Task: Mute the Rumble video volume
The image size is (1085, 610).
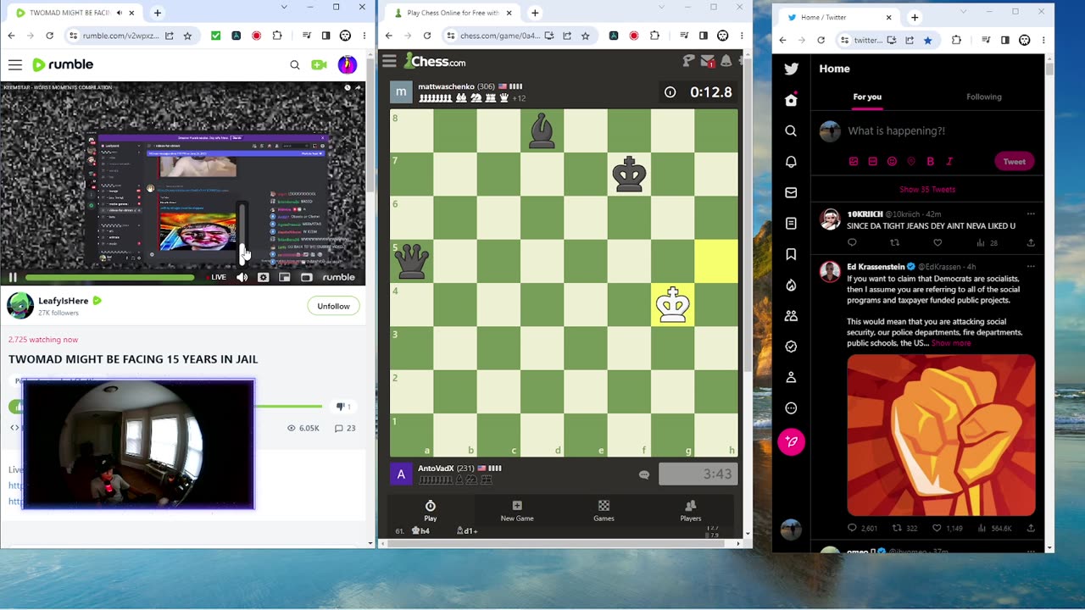Action: tap(242, 277)
